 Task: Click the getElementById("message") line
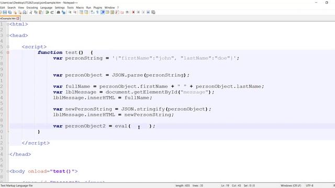tap(133, 92)
